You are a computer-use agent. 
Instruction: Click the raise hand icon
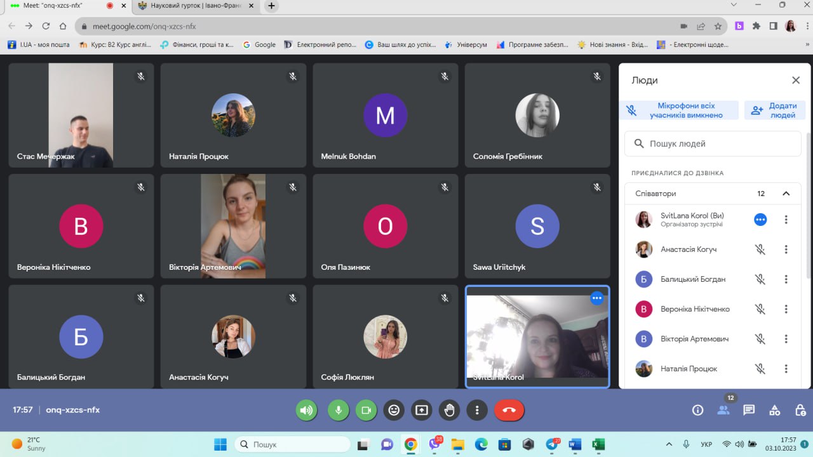[449, 410]
